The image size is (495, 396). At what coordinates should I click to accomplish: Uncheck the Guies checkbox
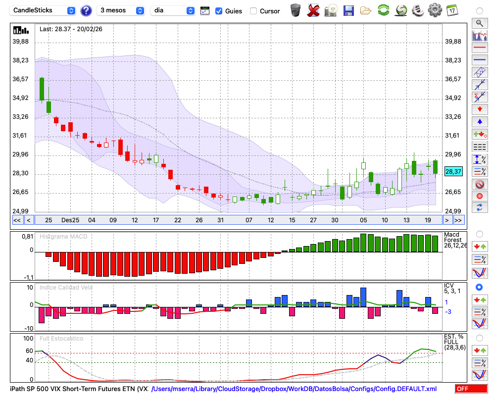[x=219, y=11]
